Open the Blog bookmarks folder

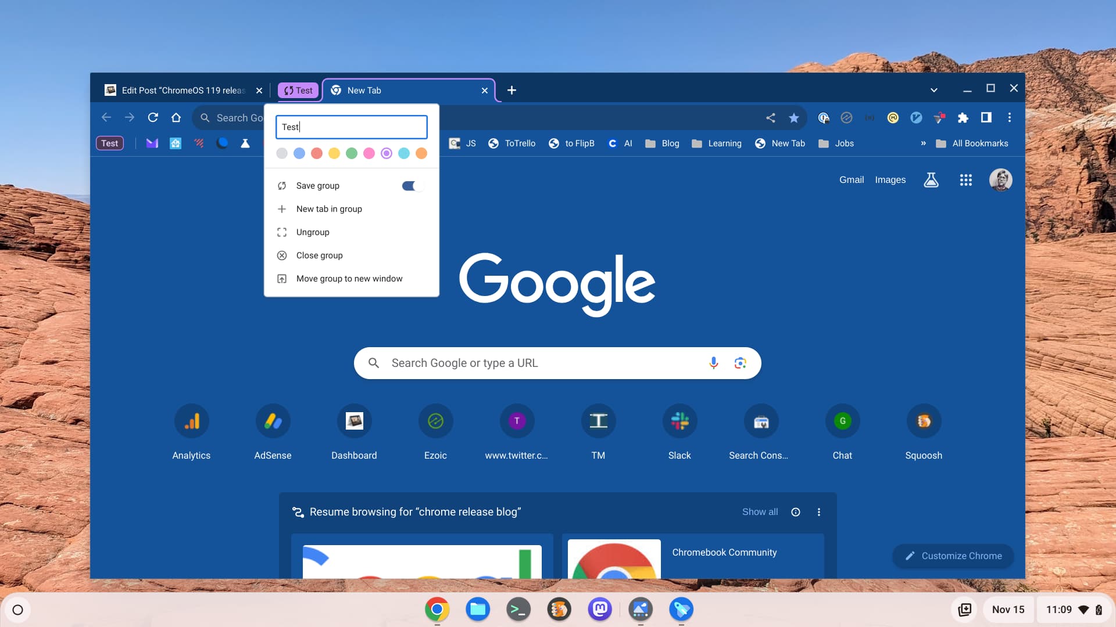pyautogui.click(x=662, y=143)
